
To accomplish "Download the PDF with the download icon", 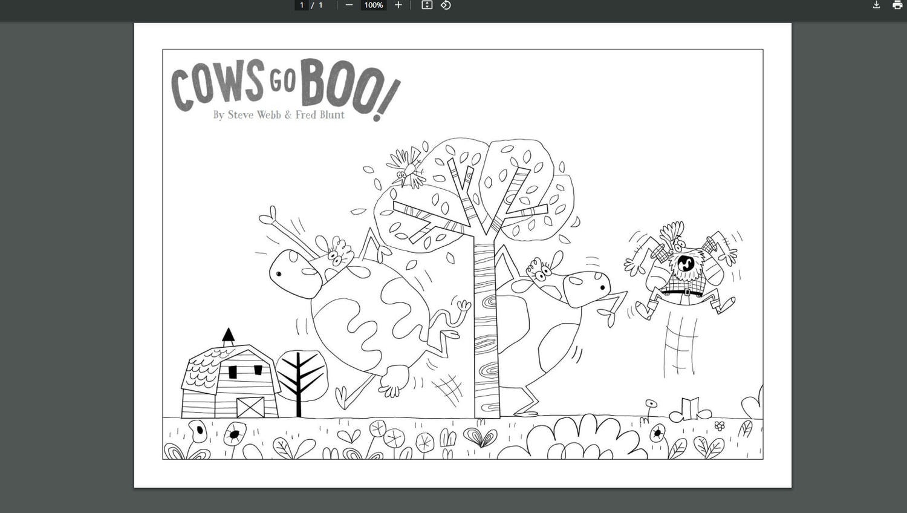I will (x=876, y=5).
